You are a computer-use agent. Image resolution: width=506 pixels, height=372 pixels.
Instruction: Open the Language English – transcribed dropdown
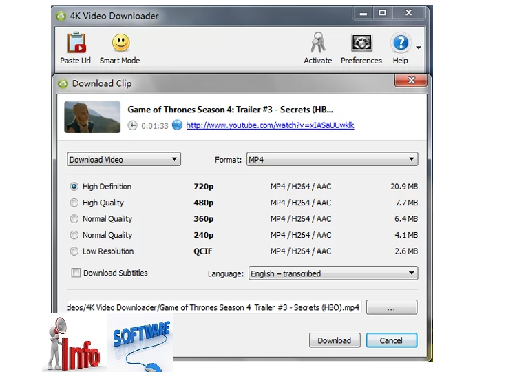(x=333, y=273)
